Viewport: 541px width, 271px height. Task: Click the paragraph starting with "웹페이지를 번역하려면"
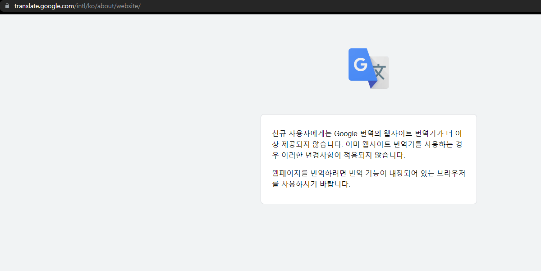pos(368,179)
